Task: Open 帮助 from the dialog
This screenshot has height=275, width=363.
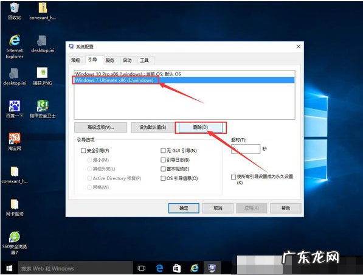Action: click(x=286, y=208)
